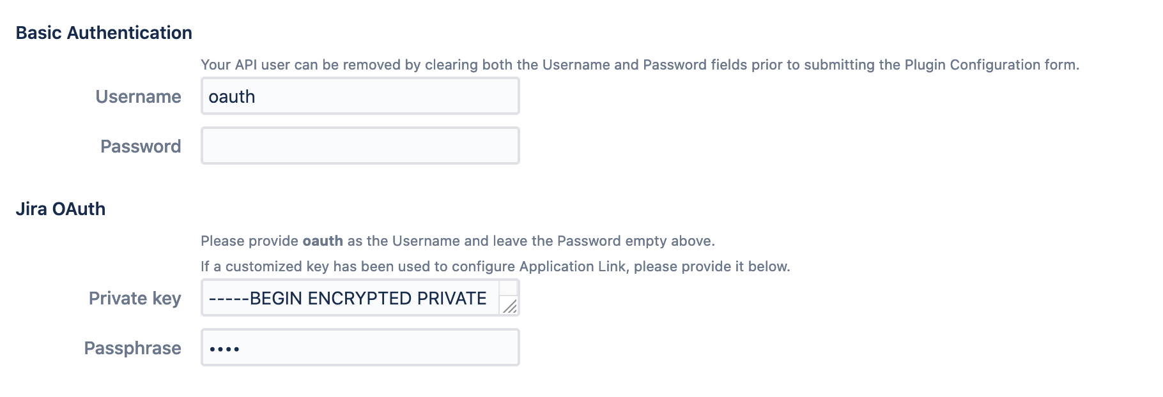
Task: Select the Private key label
Action: click(x=135, y=299)
